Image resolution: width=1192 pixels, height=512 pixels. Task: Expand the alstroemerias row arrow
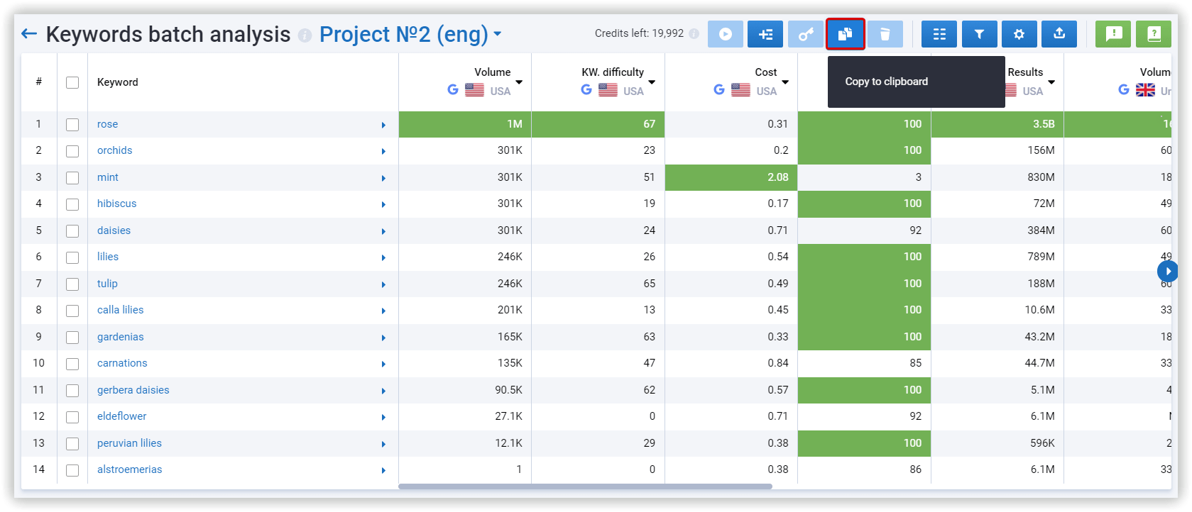coord(383,470)
